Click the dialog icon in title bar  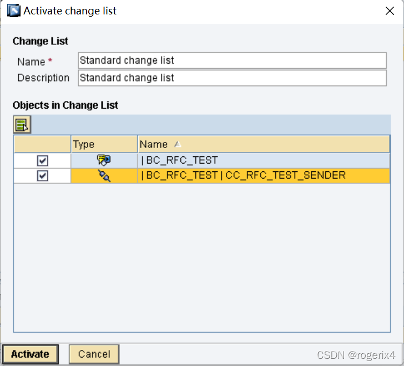13,11
